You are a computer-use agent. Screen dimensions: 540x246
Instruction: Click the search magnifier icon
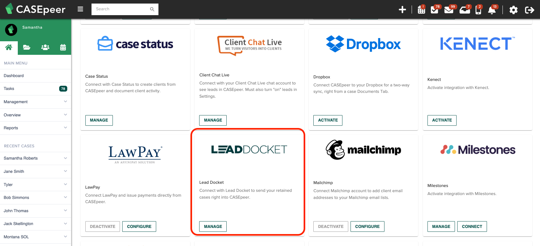152,9
